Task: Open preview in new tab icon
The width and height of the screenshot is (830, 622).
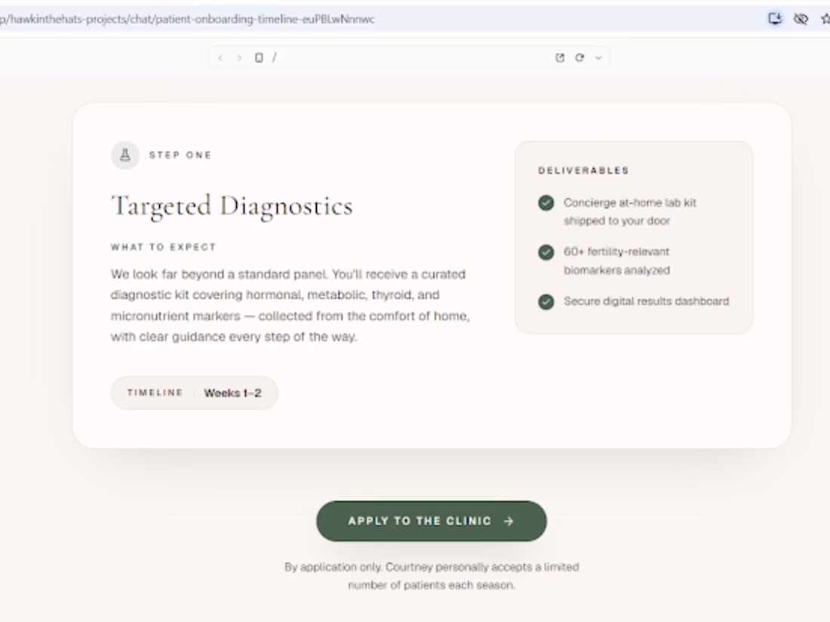Action: 560,57
